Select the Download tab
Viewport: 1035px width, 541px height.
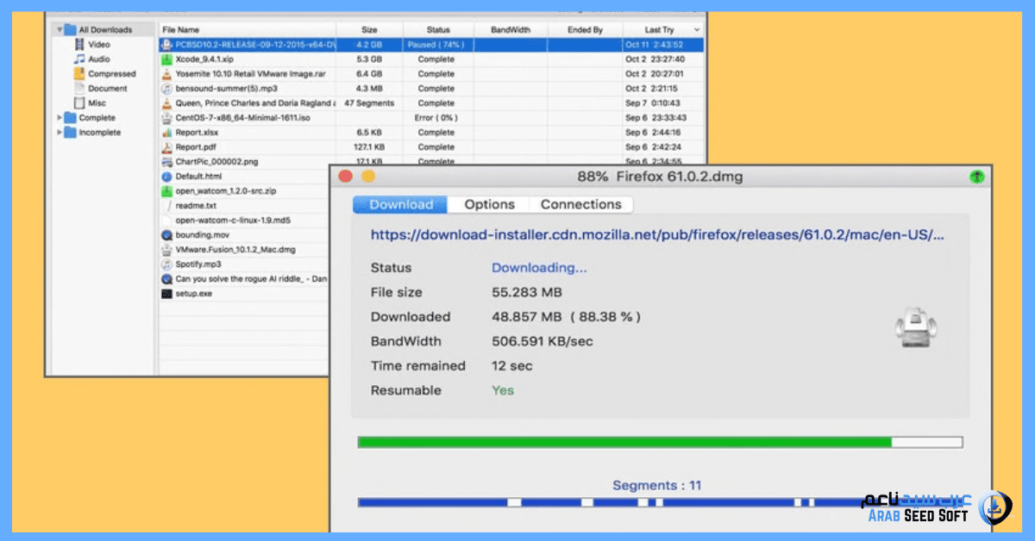tap(401, 204)
